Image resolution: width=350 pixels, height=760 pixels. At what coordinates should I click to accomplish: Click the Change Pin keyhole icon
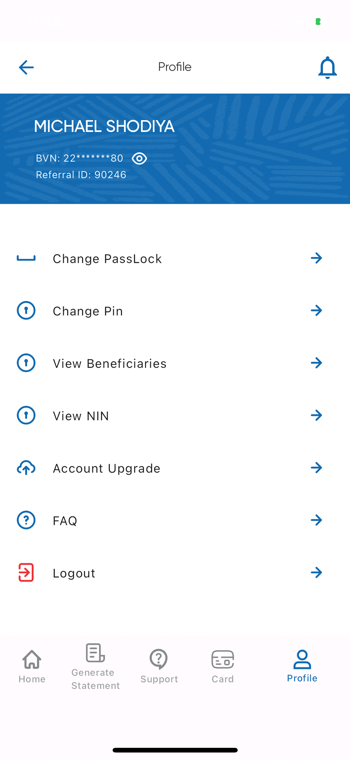(26, 310)
